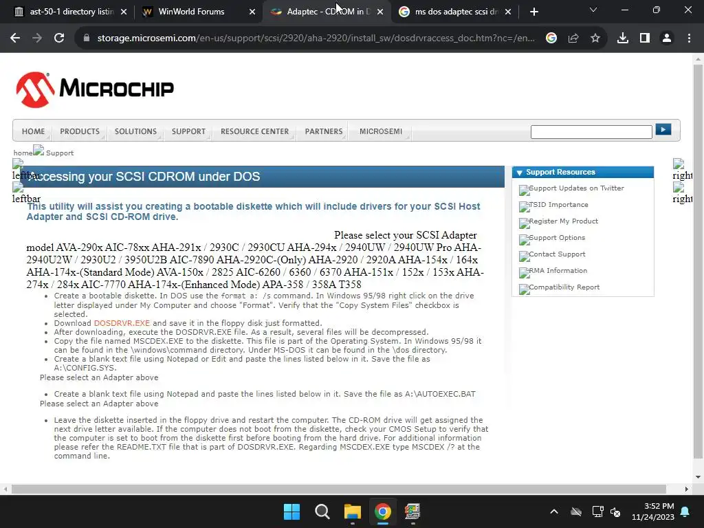Click the scrollbar down arrow
Image resolution: width=704 pixels, height=528 pixels.
coord(698,477)
